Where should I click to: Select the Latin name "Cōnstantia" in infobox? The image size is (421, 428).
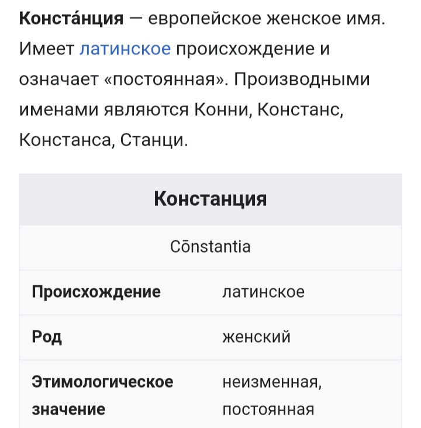[210, 246]
